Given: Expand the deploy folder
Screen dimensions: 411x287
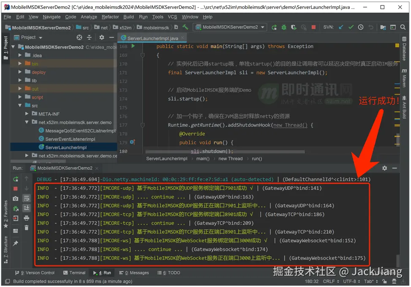Looking at the screenshot, I should 20,72.
